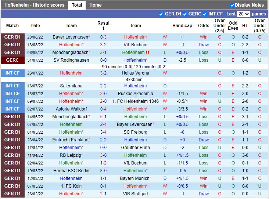Toggle the Display Notes checkbox
This screenshot has height=199, width=269.
[232, 5]
